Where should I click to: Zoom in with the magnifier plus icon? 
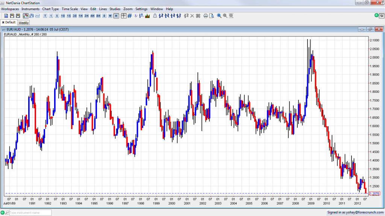(219, 16)
